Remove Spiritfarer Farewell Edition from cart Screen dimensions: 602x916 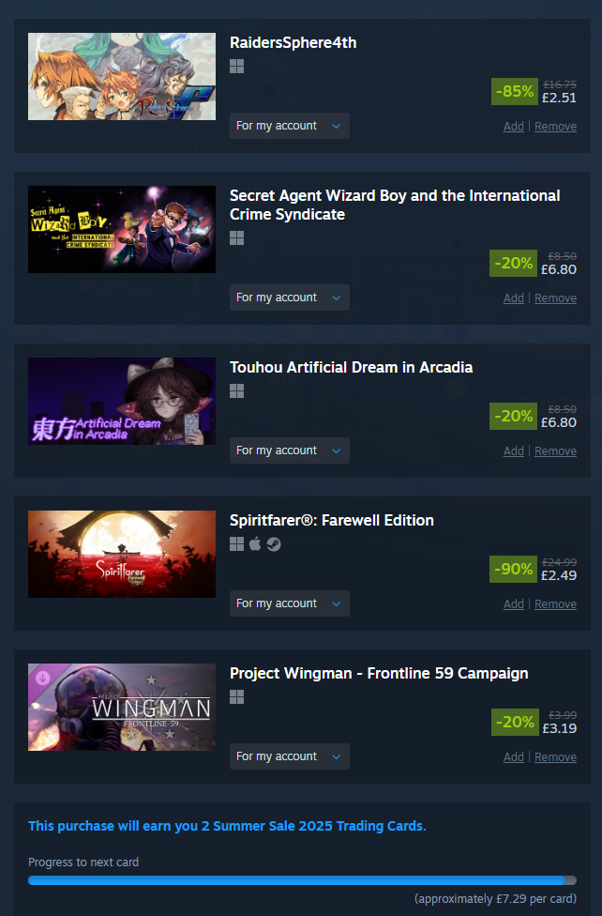pos(555,604)
